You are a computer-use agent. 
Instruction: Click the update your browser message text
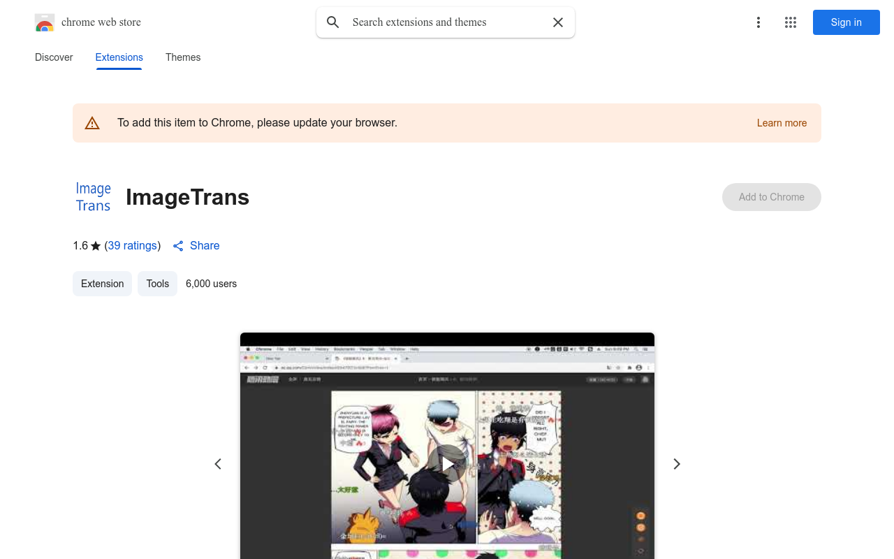258,123
